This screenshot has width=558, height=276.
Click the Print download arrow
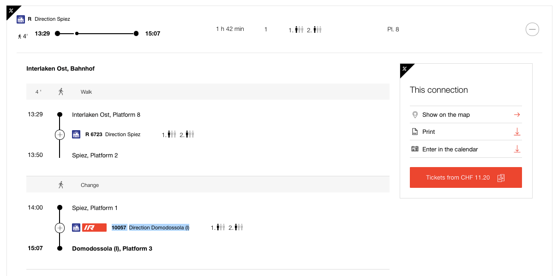pyautogui.click(x=517, y=132)
